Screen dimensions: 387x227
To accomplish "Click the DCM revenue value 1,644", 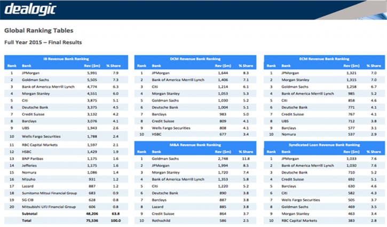I will (x=223, y=73).
